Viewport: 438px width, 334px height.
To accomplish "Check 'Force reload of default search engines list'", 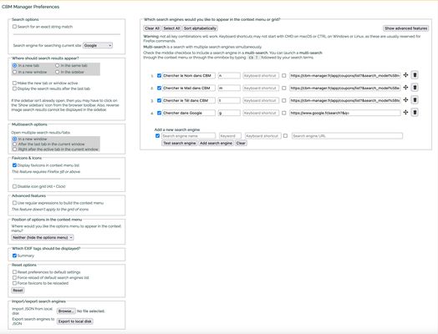I will point(14,277).
